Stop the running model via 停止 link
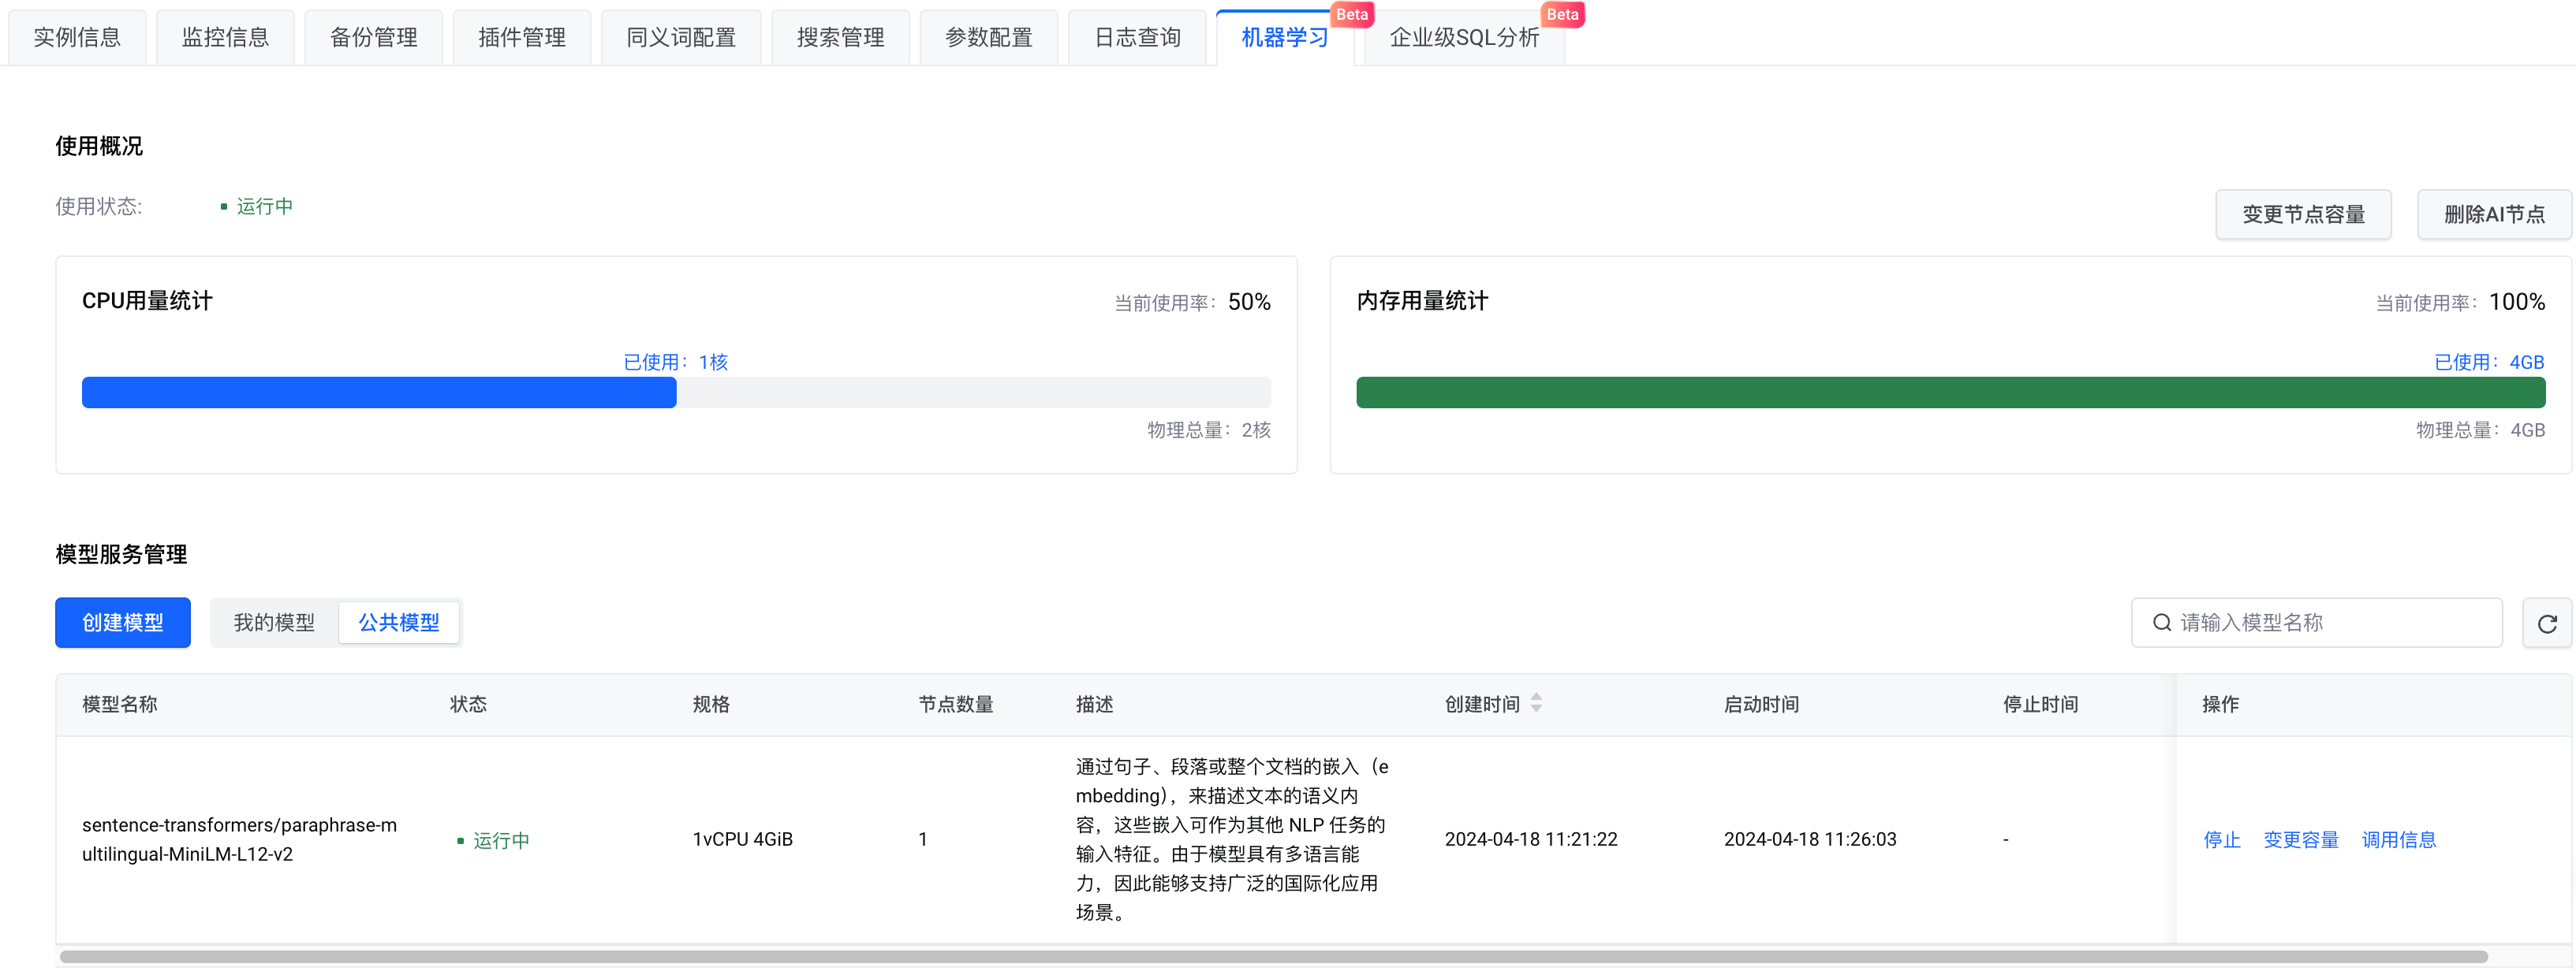Viewport: 2576px width, 971px height. click(2221, 840)
